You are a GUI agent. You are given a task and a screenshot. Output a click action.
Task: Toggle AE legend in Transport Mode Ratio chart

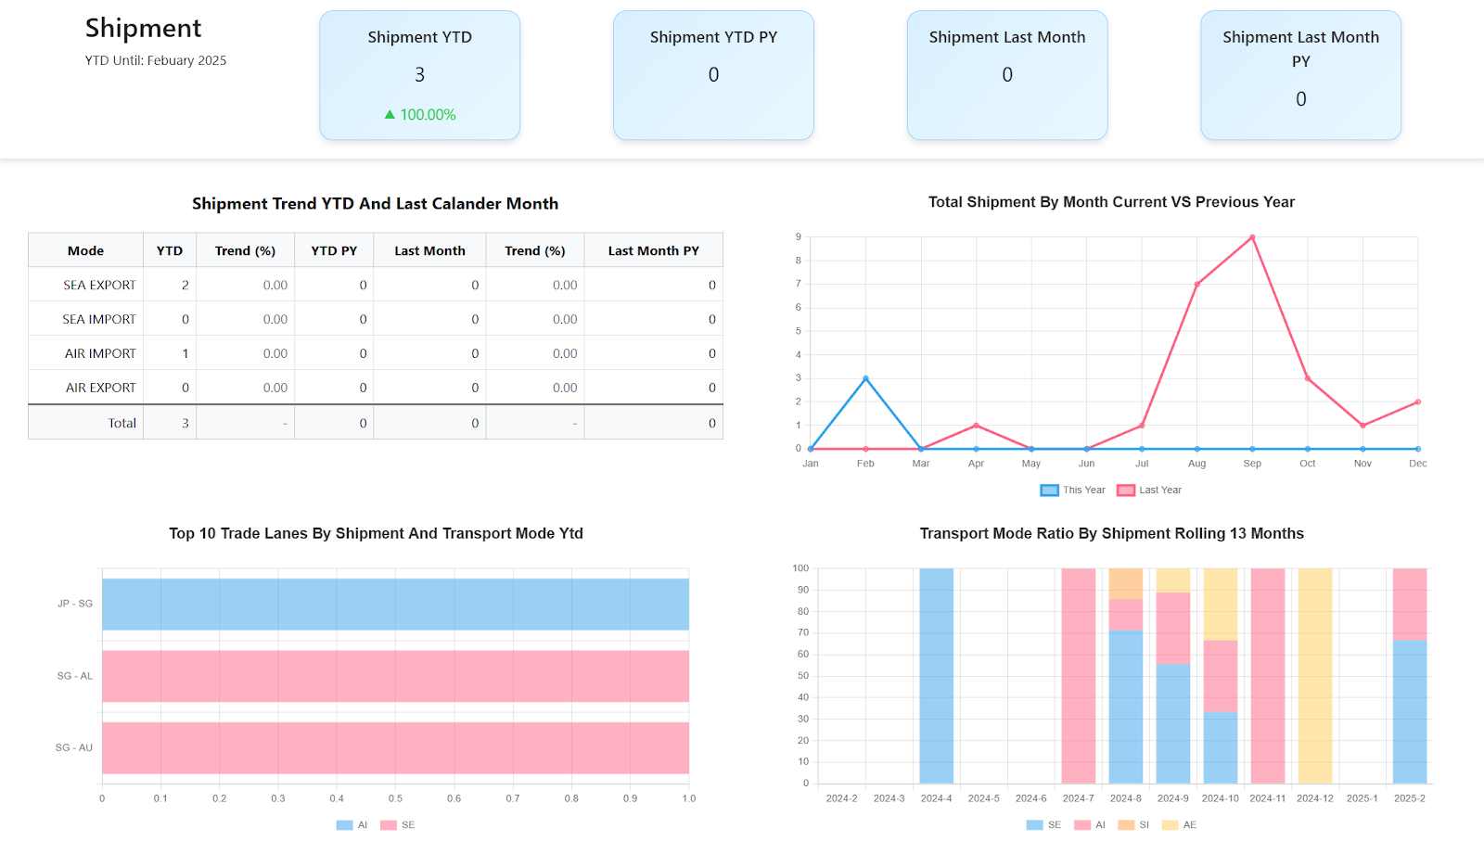(x=1170, y=825)
